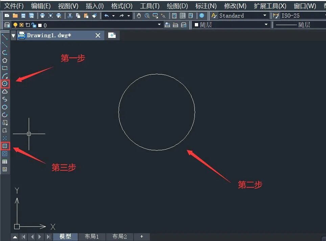Open the 编辑(E) menu
This screenshot has width=326, height=241.
pos(41,6)
